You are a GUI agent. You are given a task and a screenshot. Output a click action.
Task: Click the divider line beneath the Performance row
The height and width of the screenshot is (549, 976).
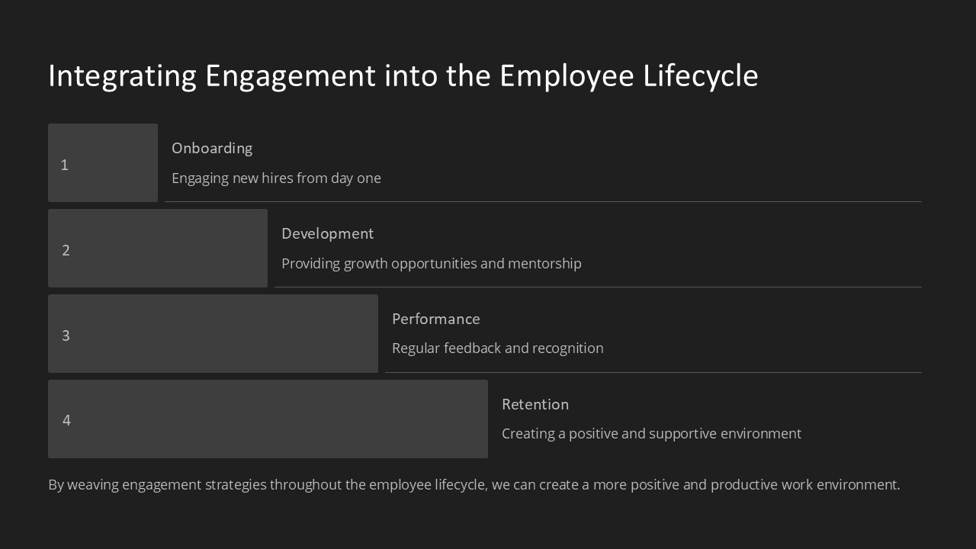pyautogui.click(x=653, y=373)
